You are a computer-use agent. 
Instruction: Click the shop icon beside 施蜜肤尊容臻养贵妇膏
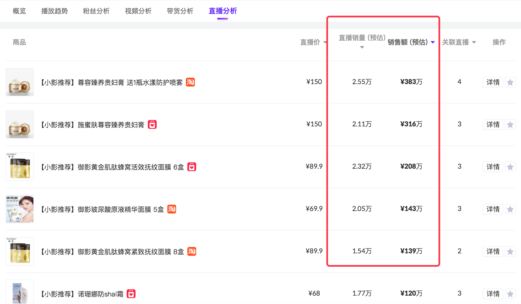(x=152, y=124)
